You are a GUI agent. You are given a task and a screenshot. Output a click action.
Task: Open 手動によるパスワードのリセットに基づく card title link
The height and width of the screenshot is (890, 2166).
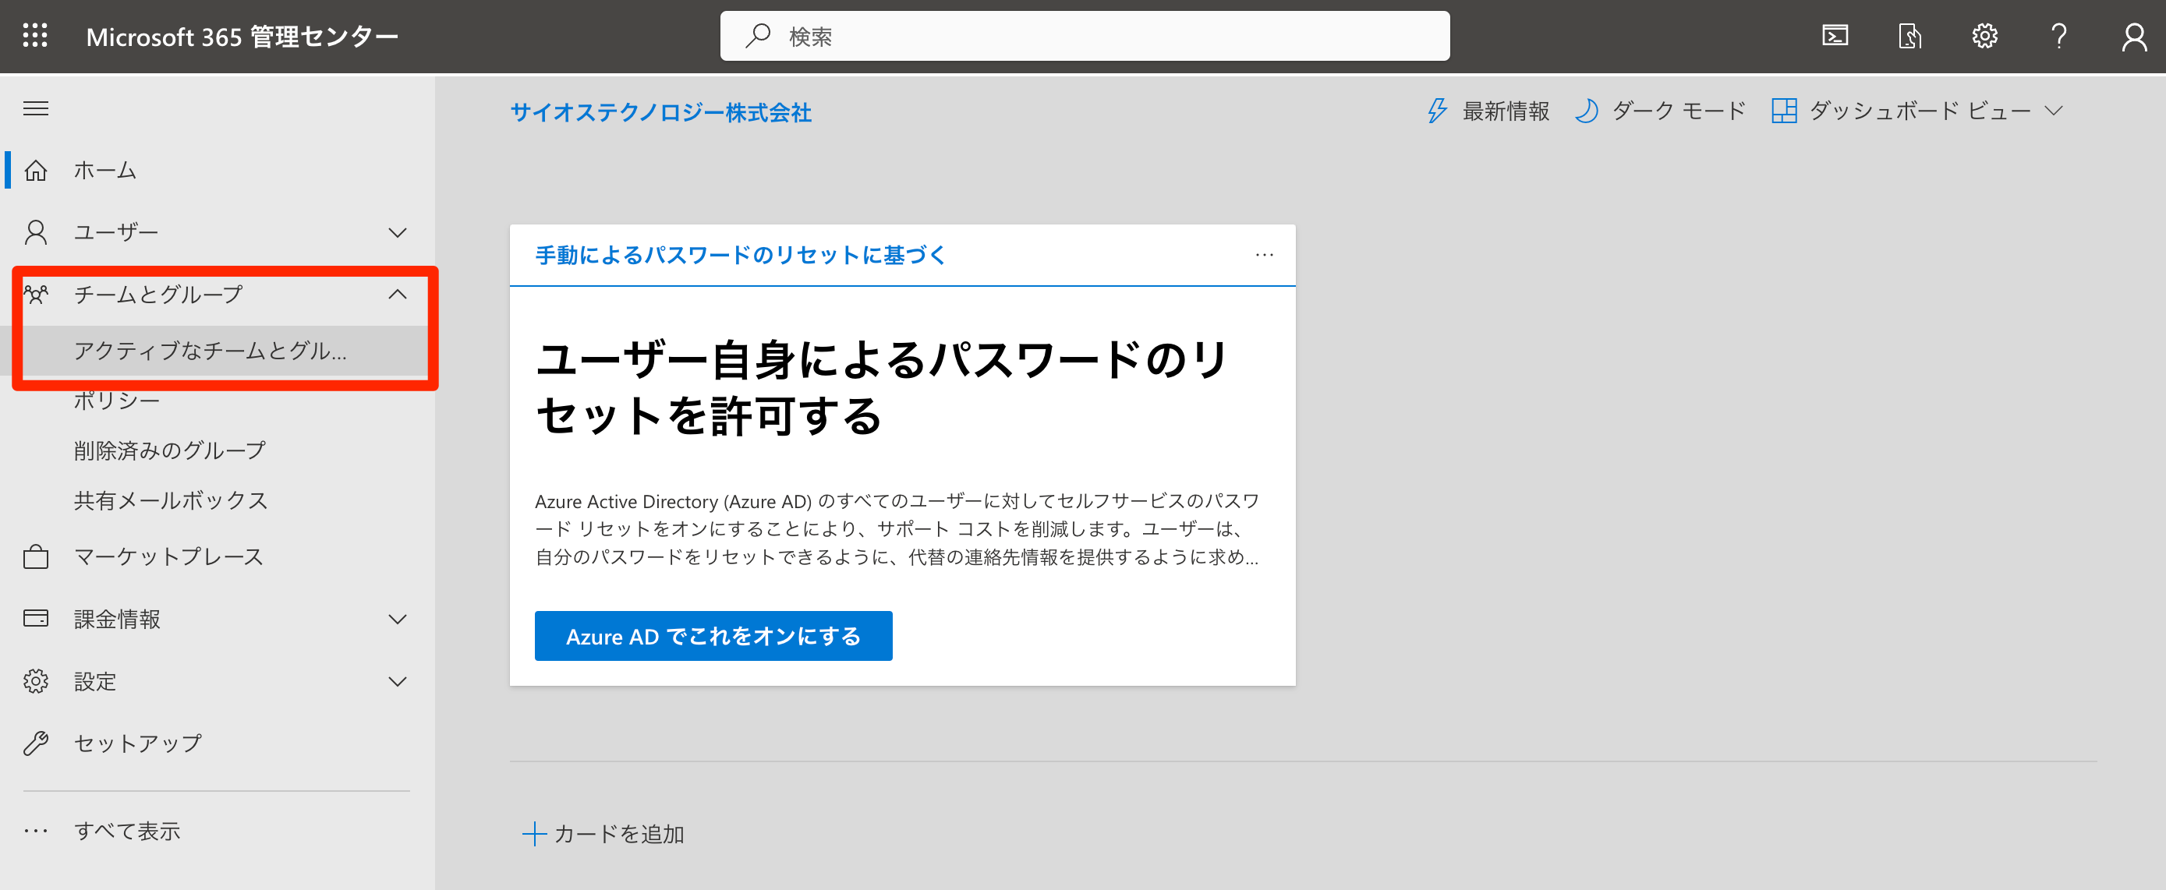click(740, 255)
